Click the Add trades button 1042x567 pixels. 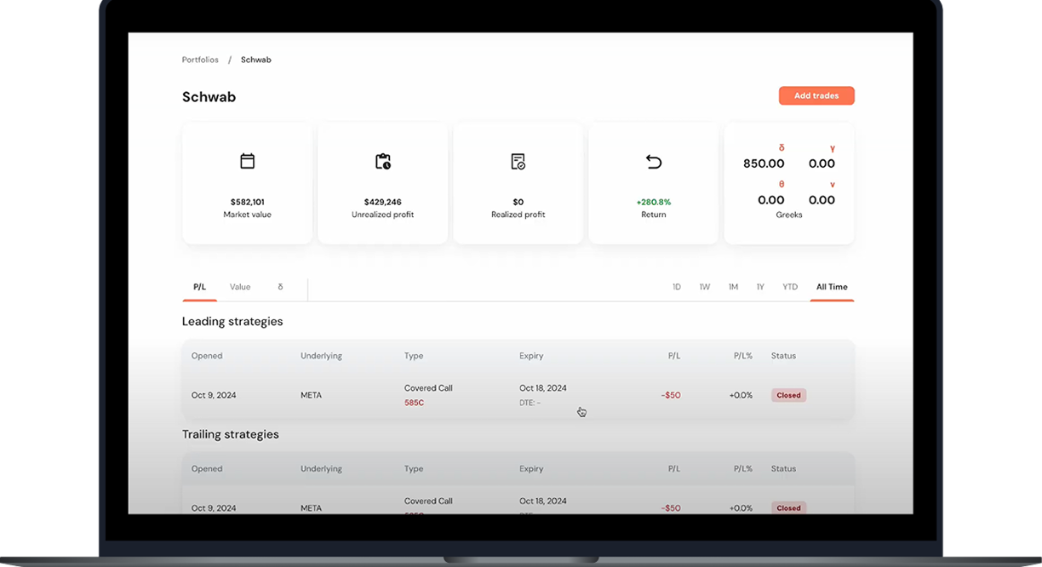[816, 95]
